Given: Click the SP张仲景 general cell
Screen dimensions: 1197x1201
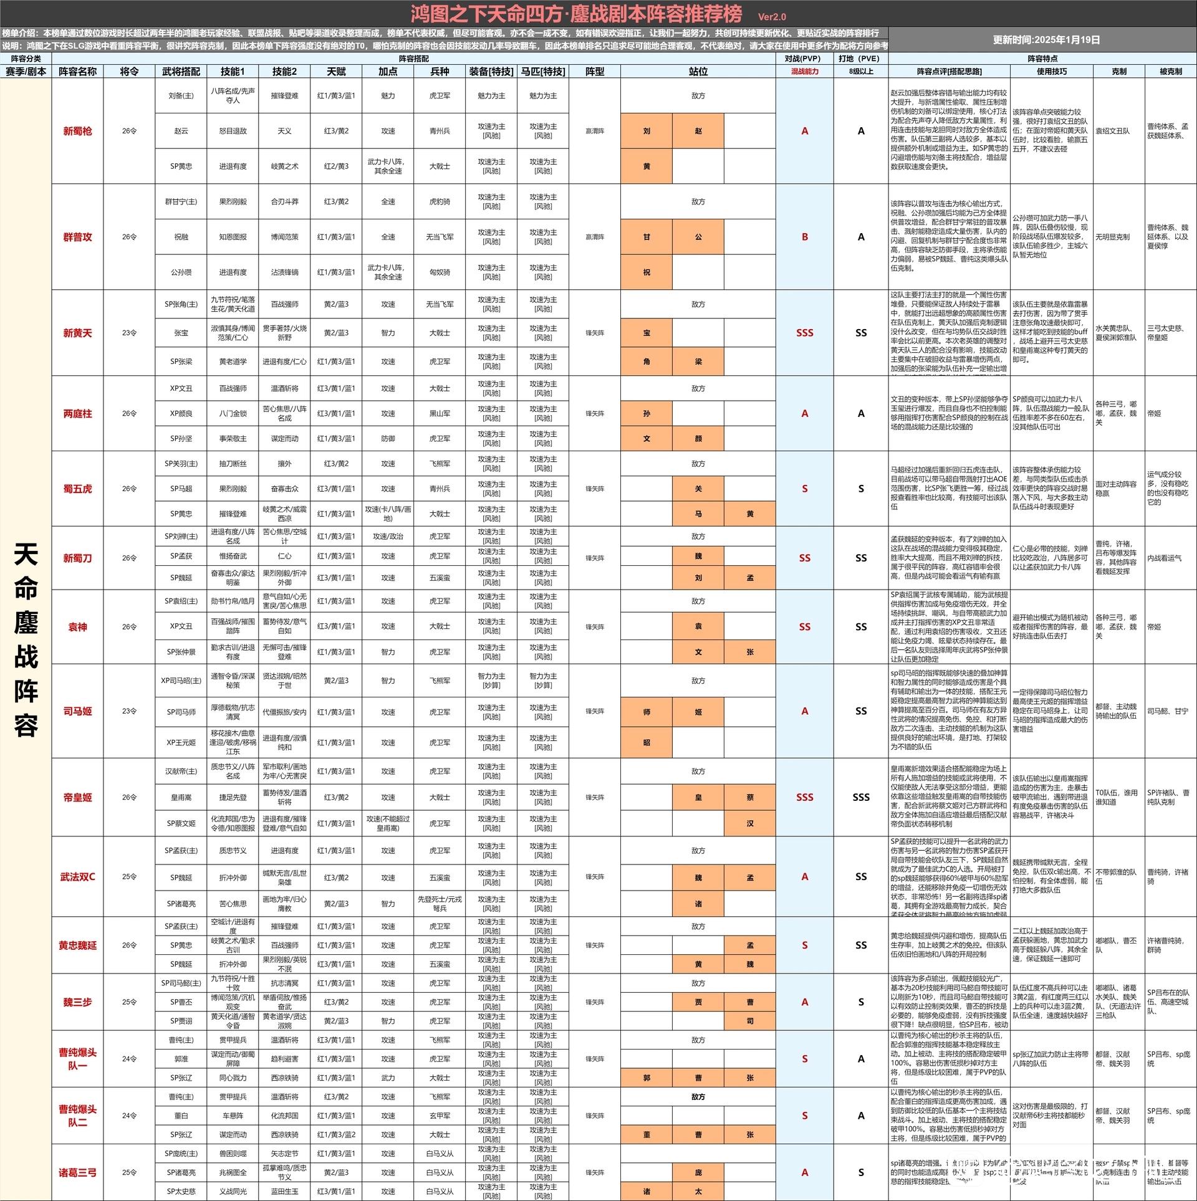Looking at the screenshot, I should [181, 652].
